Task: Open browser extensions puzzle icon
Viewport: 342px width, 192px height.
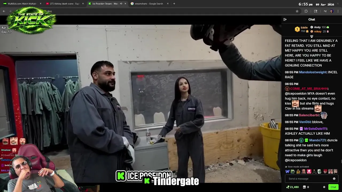Action: (306, 11)
